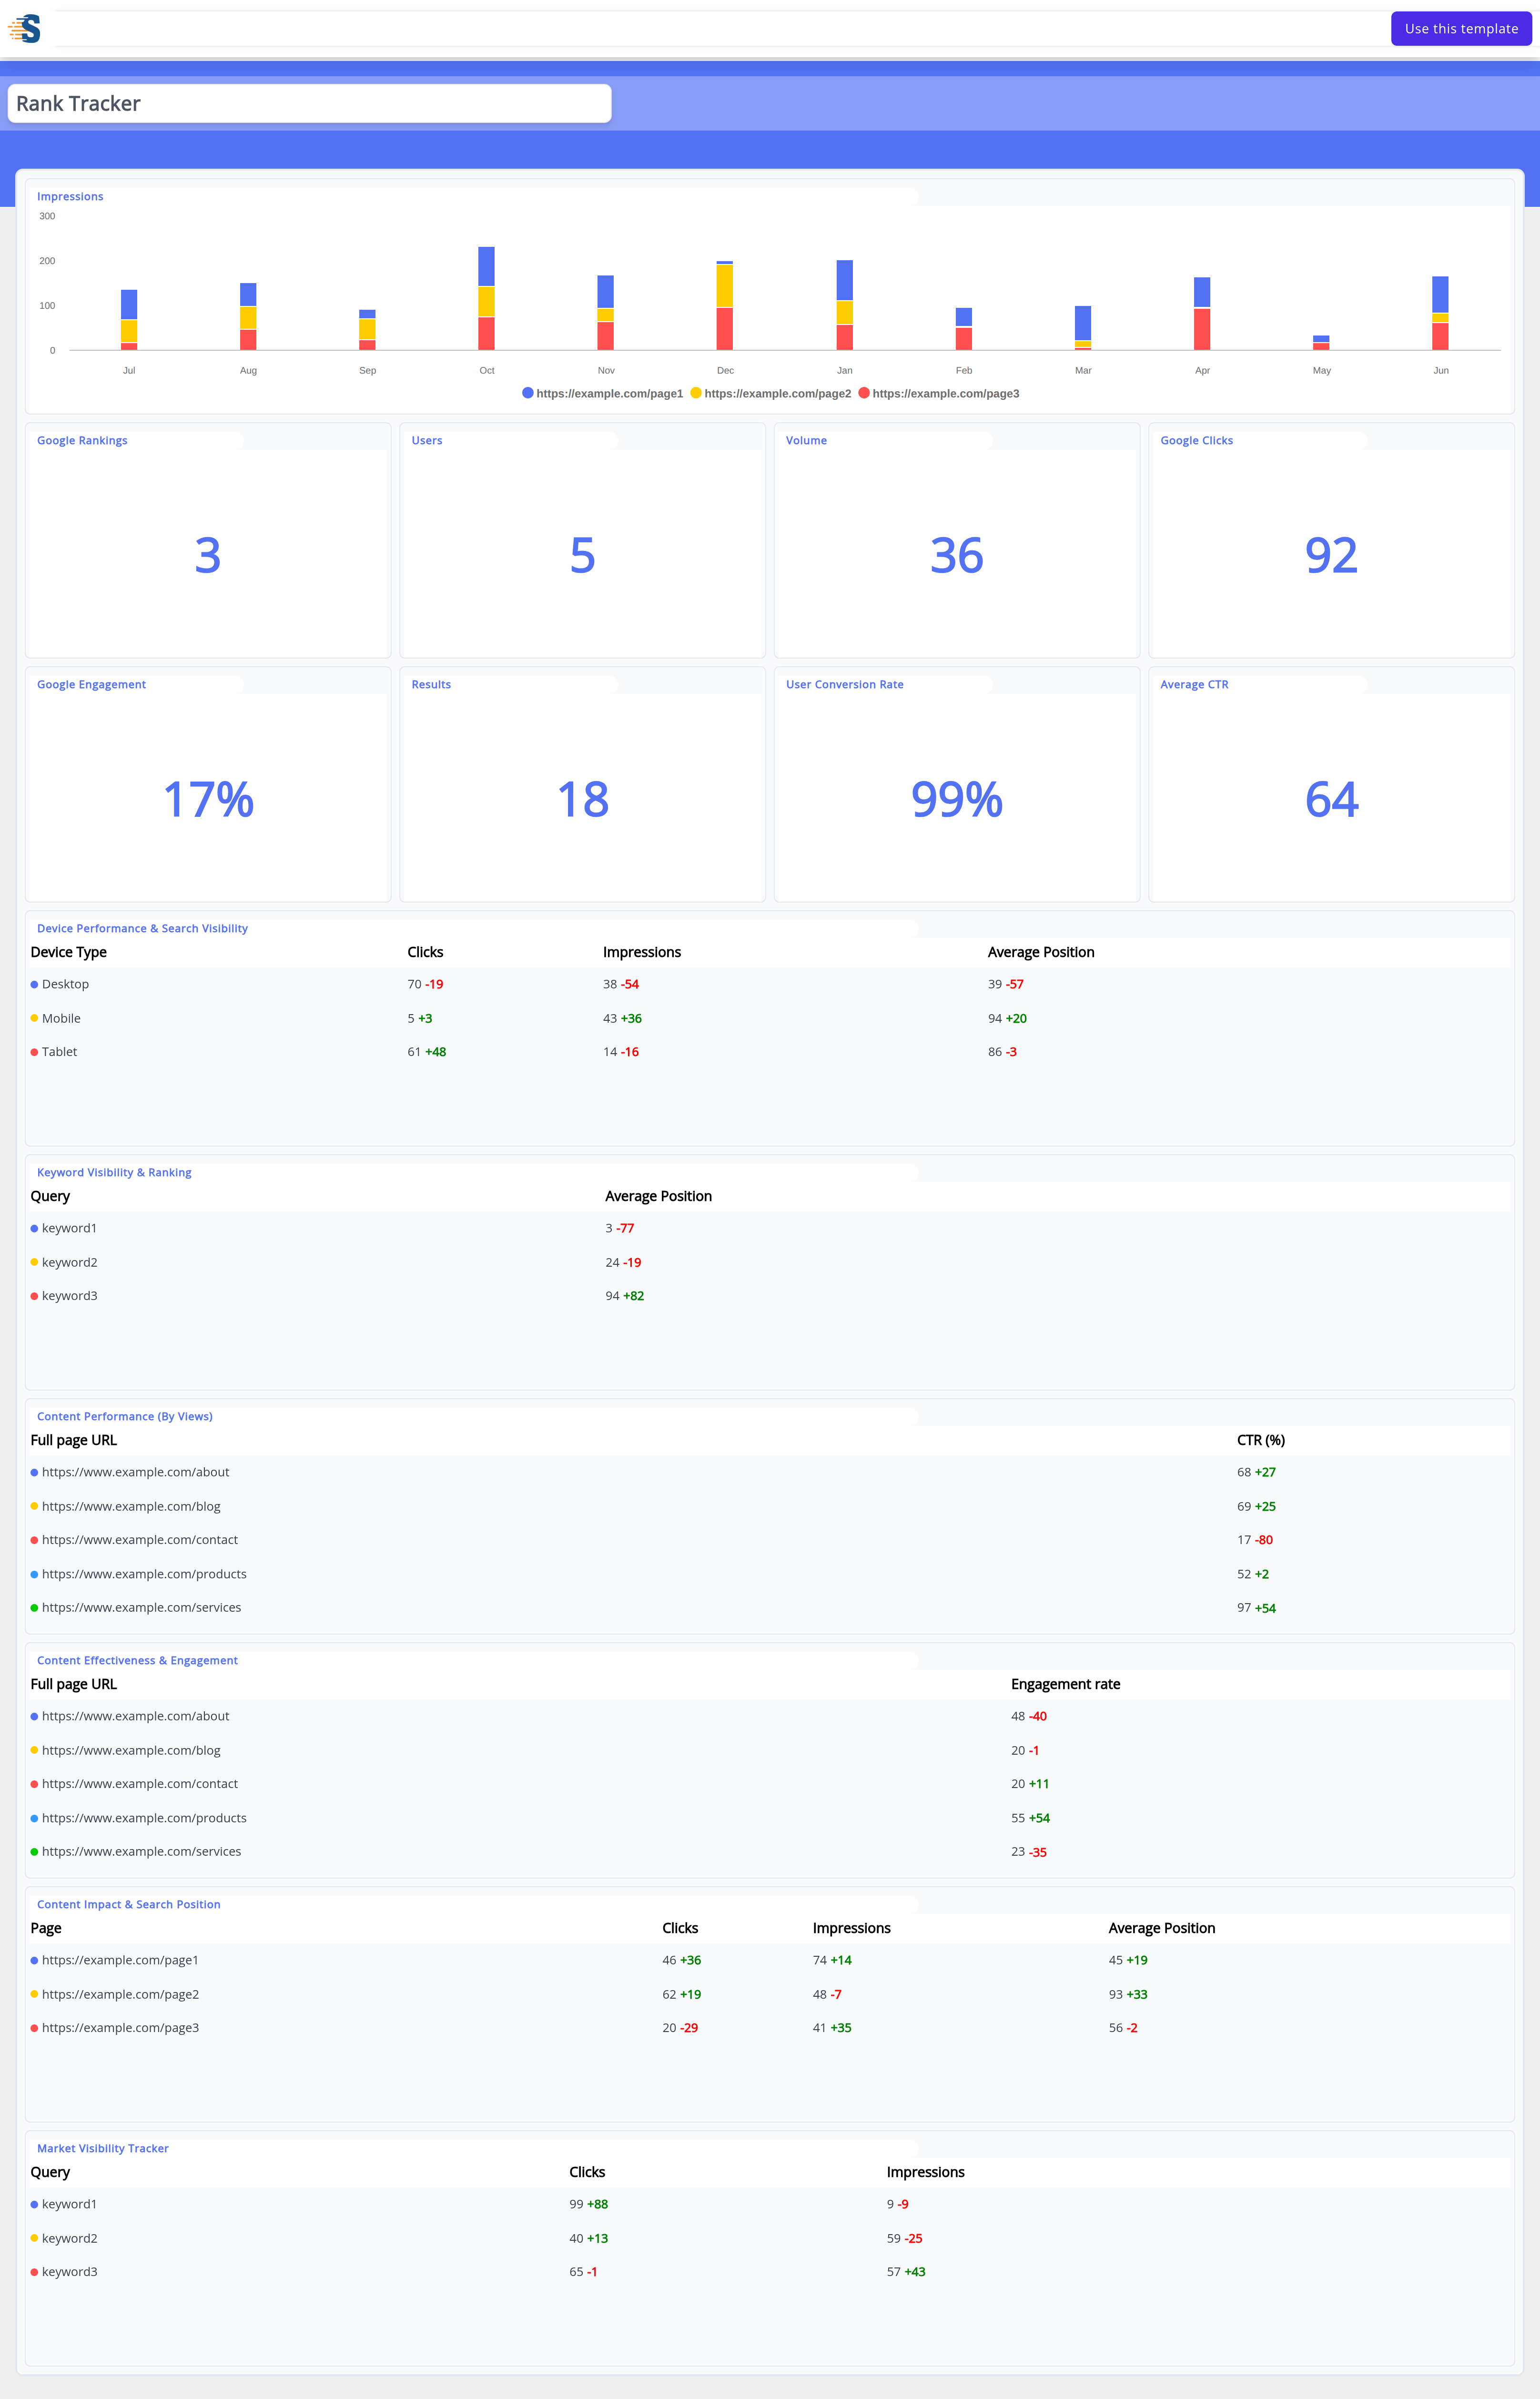Click the Google Rankings value 3

pos(208,556)
